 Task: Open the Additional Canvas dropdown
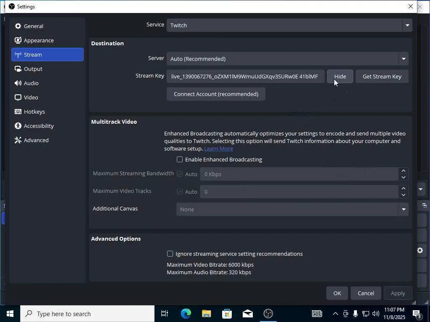point(292,209)
